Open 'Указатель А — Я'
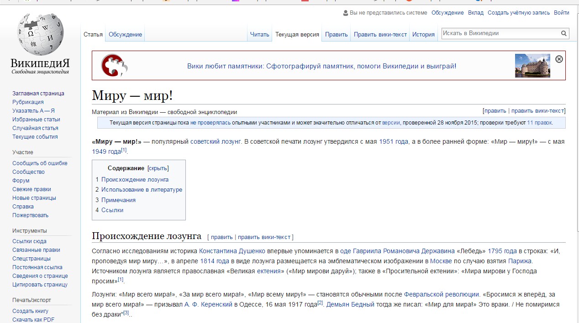579x323 pixels. click(33, 111)
